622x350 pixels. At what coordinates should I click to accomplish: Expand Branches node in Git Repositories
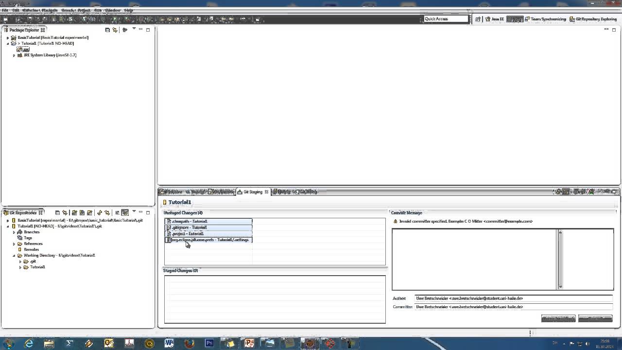click(14, 232)
